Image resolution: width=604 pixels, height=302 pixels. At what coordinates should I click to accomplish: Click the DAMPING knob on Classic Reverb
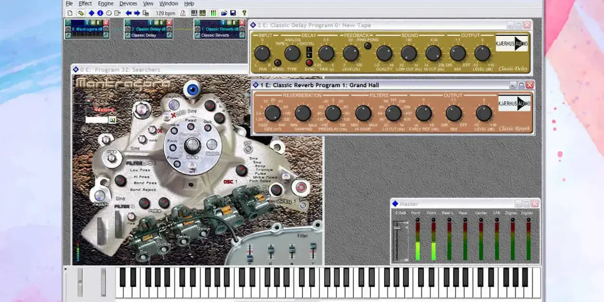pos(303,113)
